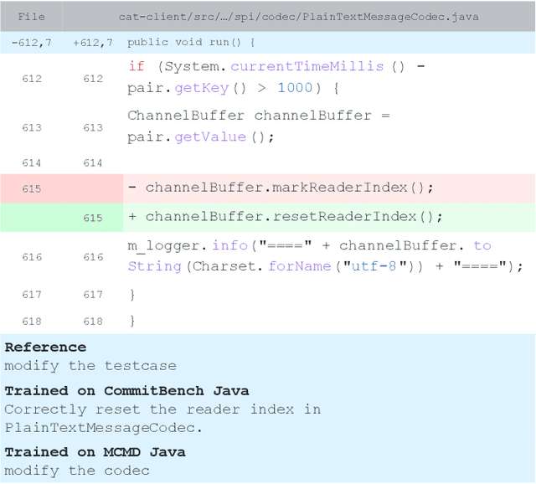This screenshot has height=484, width=536.
Task: Select the +612,7 new hunk range
Action: pyautogui.click(x=93, y=42)
